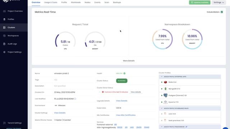Screen dimensions: 230x129
Task: Click More Details under metrics
Action: point(129,61)
